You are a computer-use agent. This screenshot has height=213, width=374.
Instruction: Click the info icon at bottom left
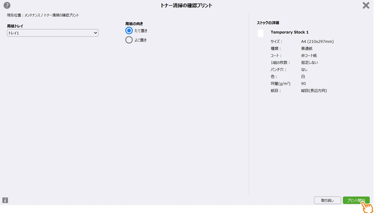pyautogui.click(x=5, y=200)
